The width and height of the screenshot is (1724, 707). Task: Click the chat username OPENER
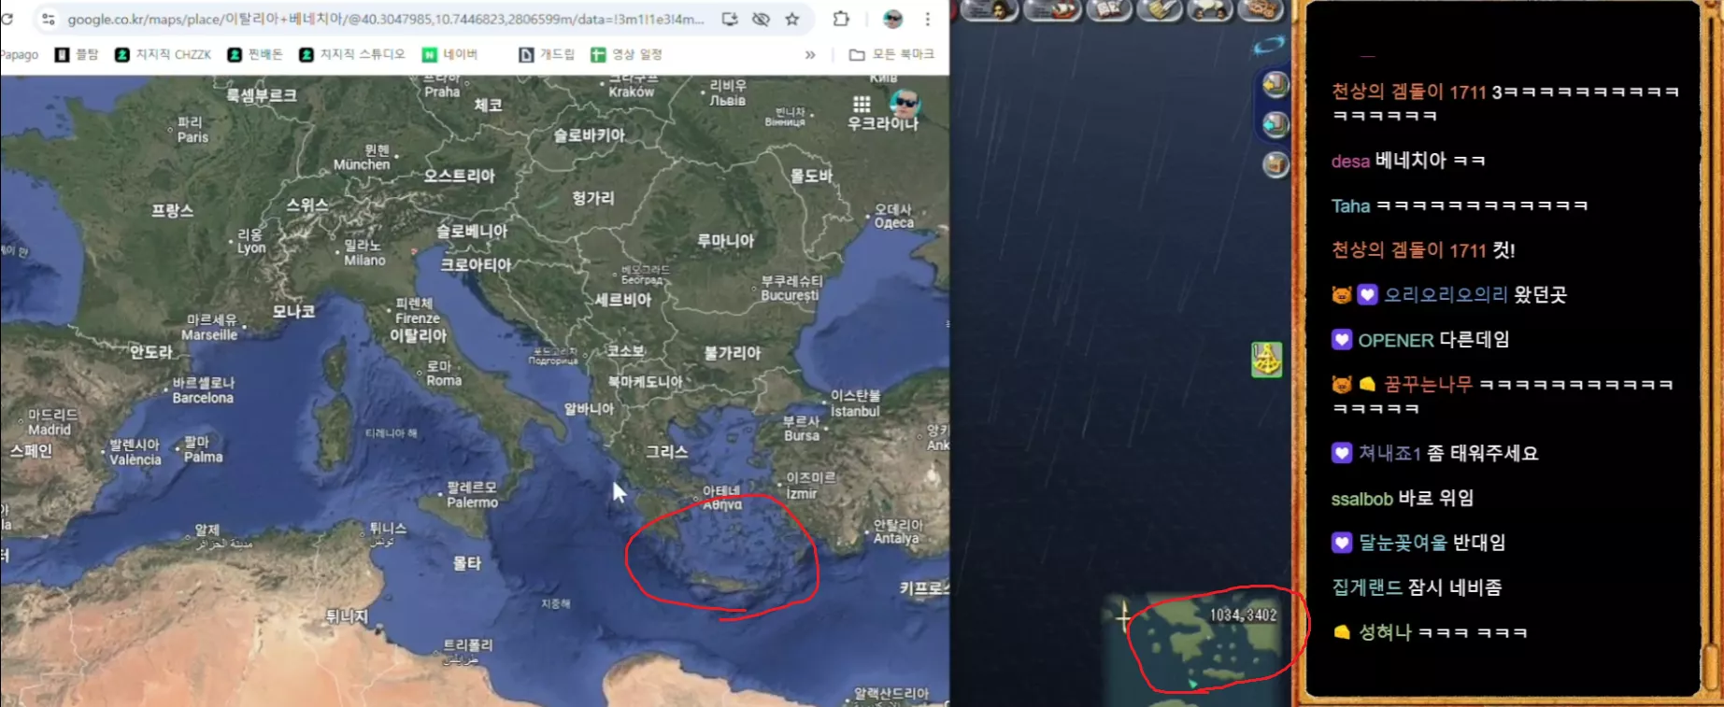pyautogui.click(x=1396, y=340)
